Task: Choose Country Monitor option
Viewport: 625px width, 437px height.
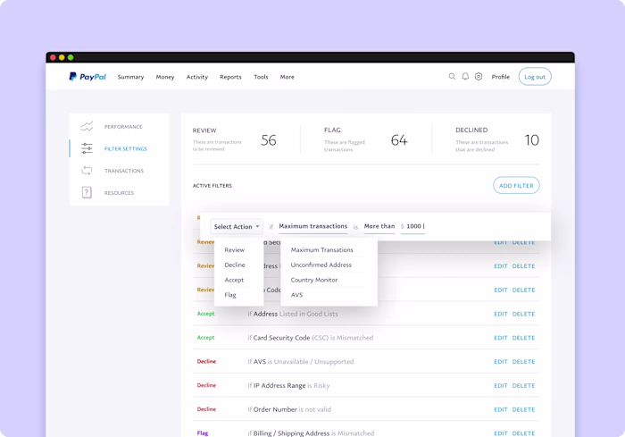Action: [x=314, y=280]
